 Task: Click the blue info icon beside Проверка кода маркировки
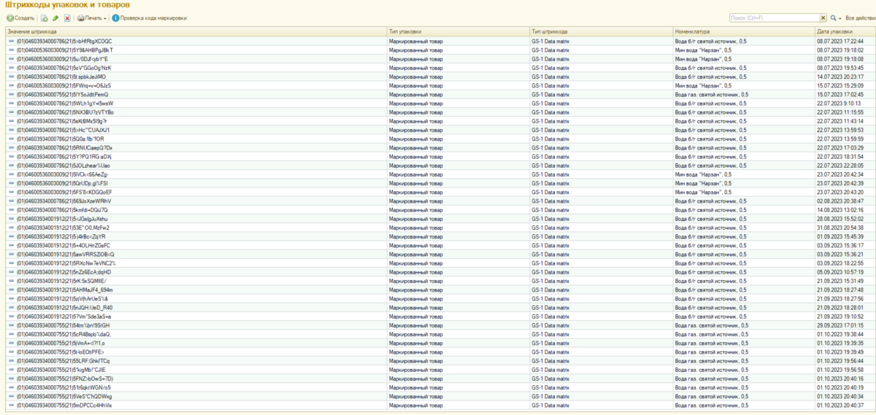pyautogui.click(x=115, y=18)
